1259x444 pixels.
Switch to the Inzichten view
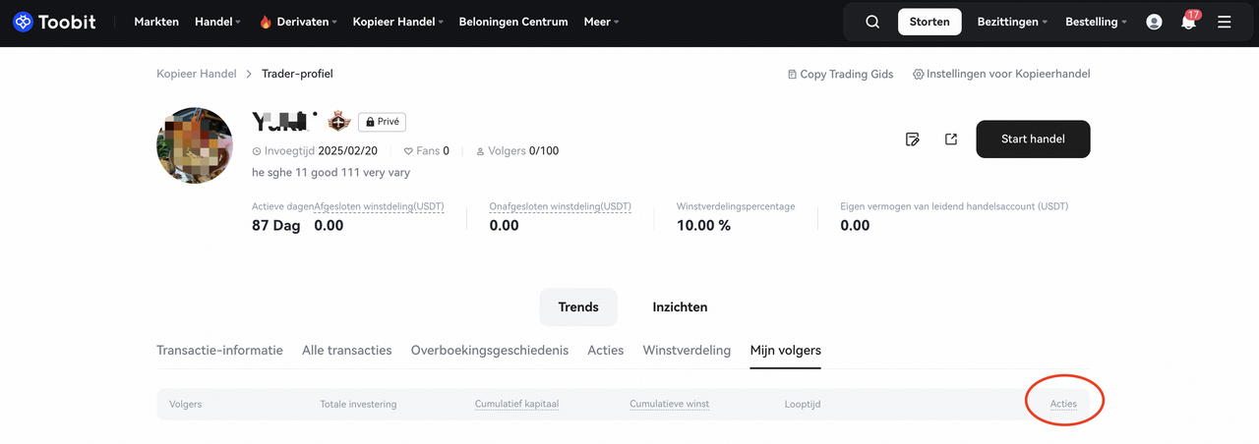680,307
